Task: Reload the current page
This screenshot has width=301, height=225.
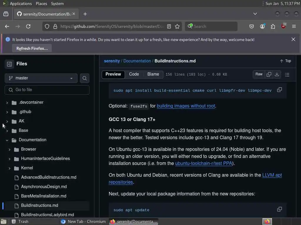Action: point(28,26)
